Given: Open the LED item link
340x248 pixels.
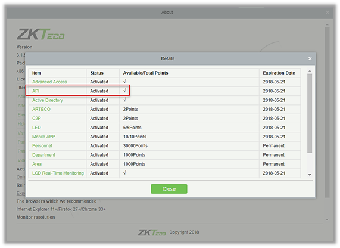Looking at the screenshot, I should coord(36,128).
